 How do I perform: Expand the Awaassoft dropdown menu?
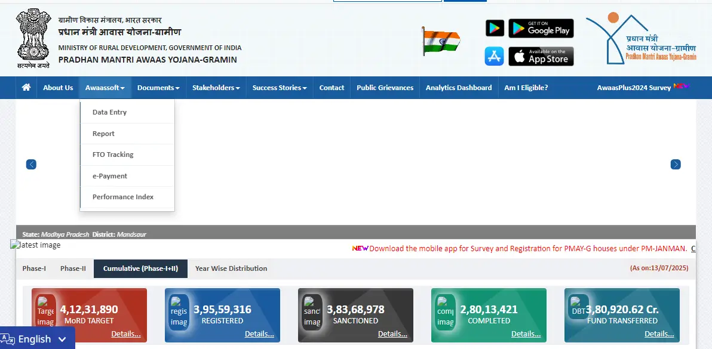(x=105, y=88)
